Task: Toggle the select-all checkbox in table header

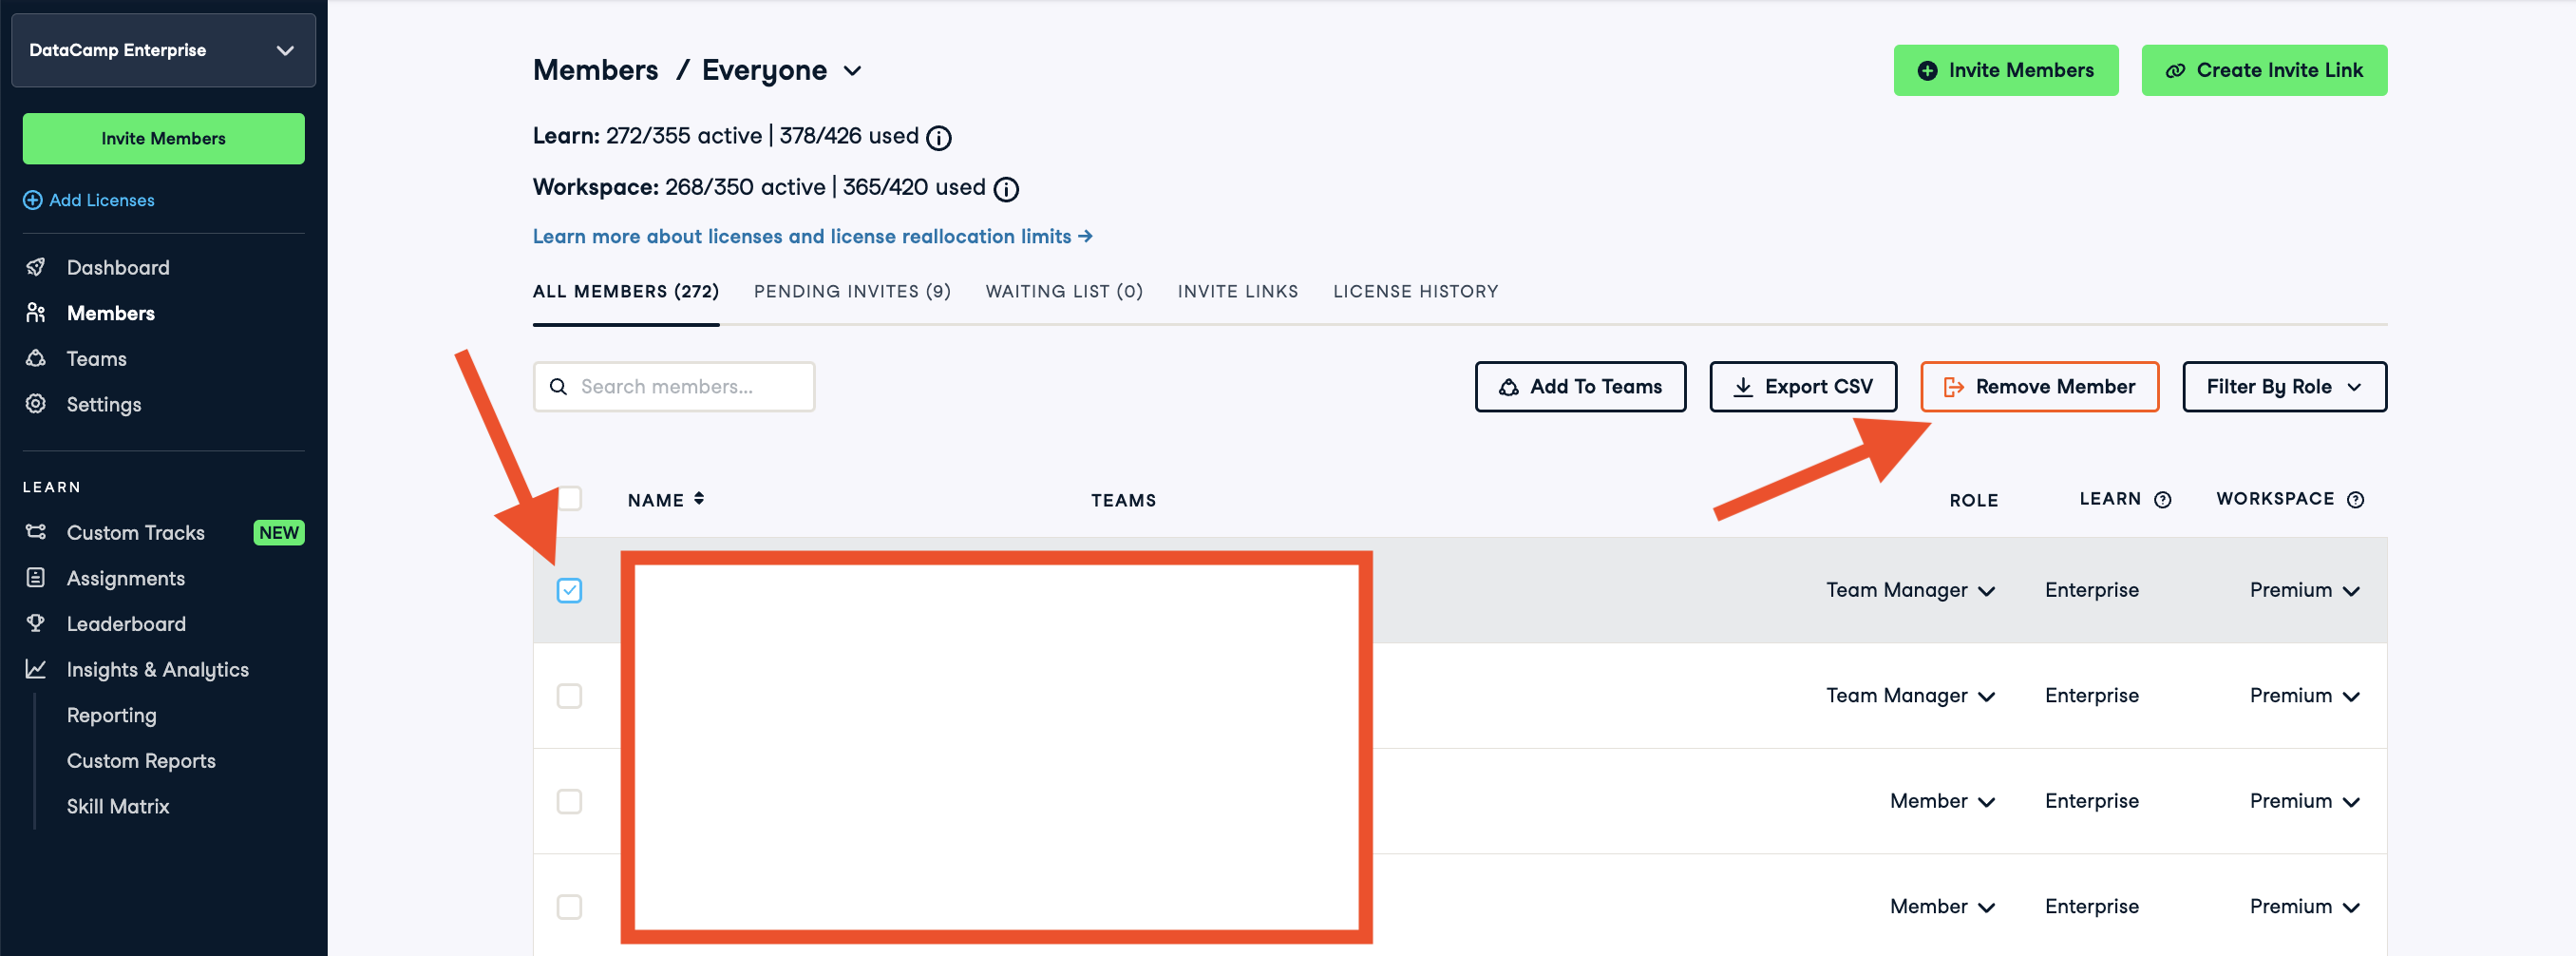Action: click(570, 498)
